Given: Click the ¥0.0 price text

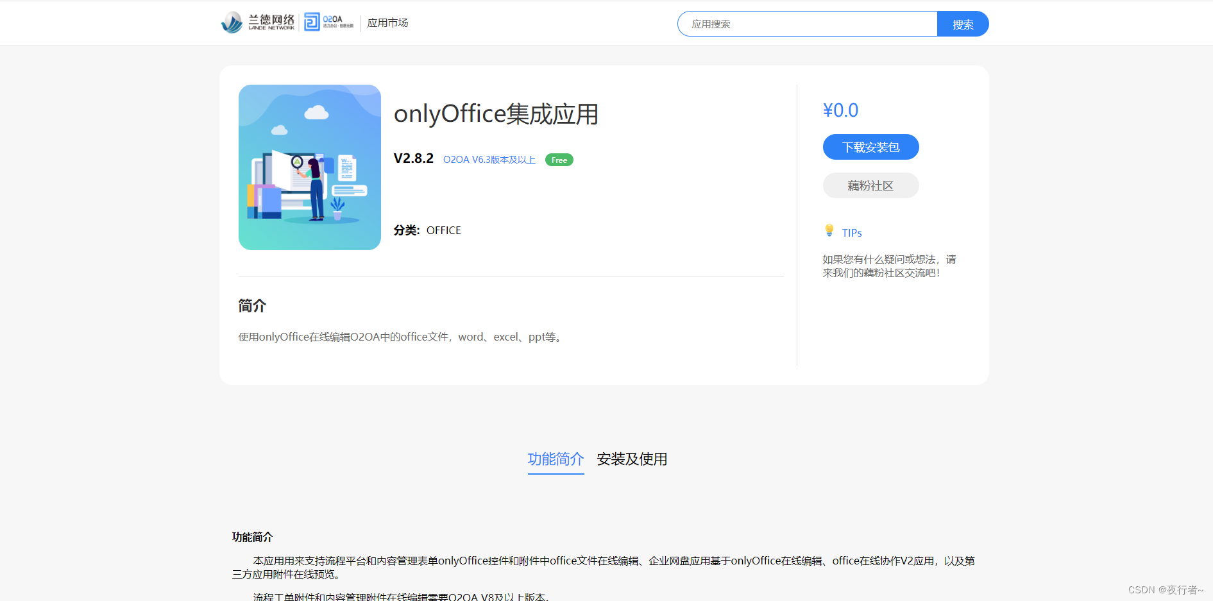Looking at the screenshot, I should pos(841,110).
